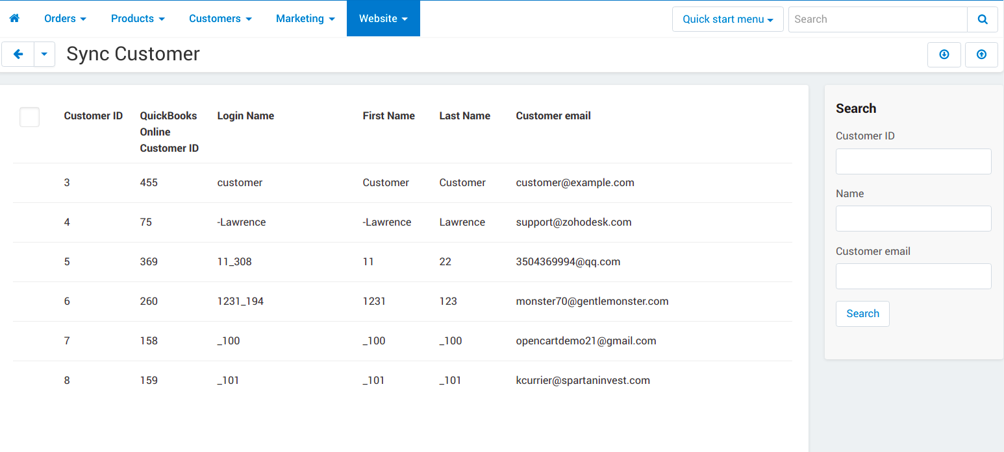1004x452 pixels.
Task: Select monster70@gentlemonster.com email cell
Action: click(592, 302)
